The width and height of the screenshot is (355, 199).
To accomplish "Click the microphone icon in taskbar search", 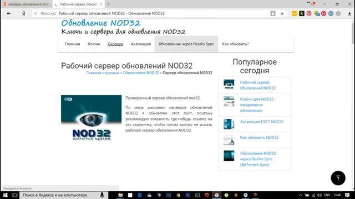I will click(102, 195).
